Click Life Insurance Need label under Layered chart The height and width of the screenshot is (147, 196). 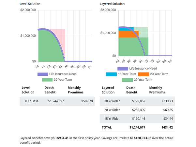(x=143, y=69)
